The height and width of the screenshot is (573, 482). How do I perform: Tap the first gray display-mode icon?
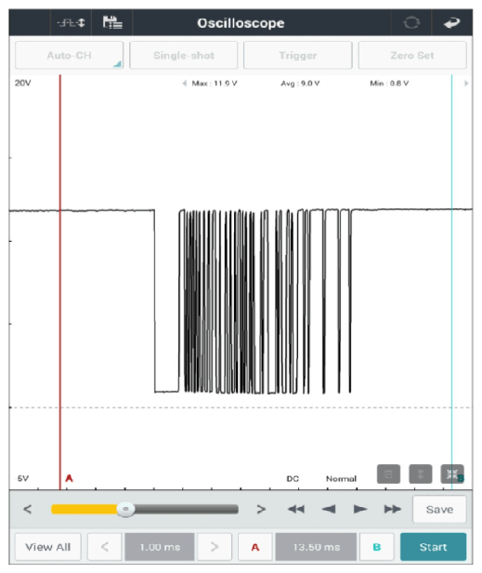[x=388, y=474]
